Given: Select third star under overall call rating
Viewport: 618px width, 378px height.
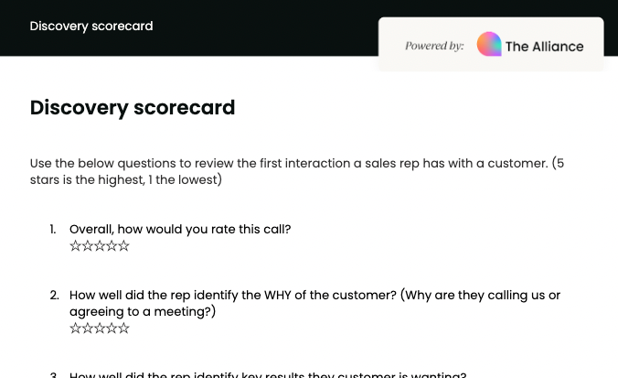Looking at the screenshot, I should tap(100, 246).
